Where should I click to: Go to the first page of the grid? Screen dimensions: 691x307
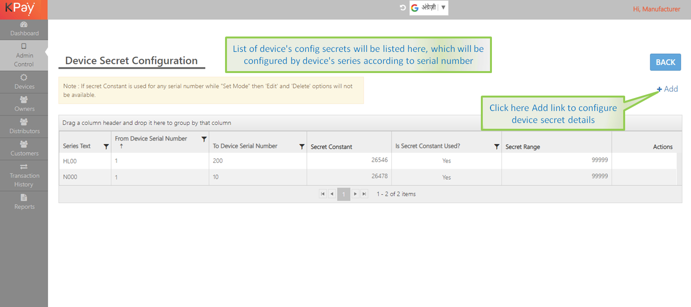pos(322,194)
